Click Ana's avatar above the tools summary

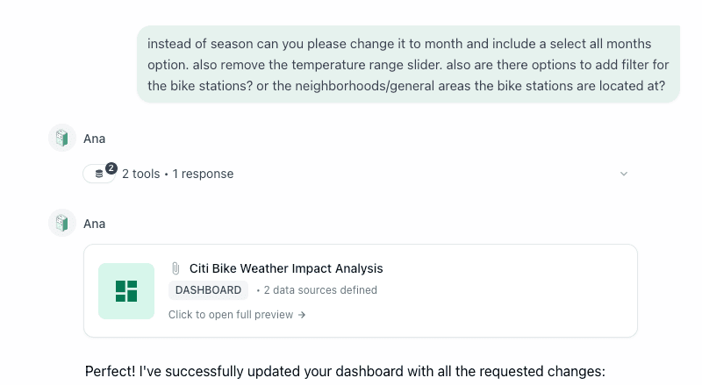click(61, 138)
